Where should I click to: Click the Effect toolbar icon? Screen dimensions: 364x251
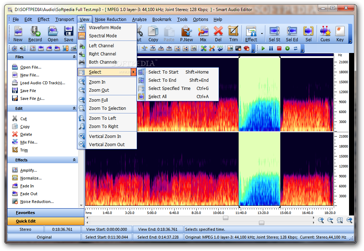tap(251, 34)
